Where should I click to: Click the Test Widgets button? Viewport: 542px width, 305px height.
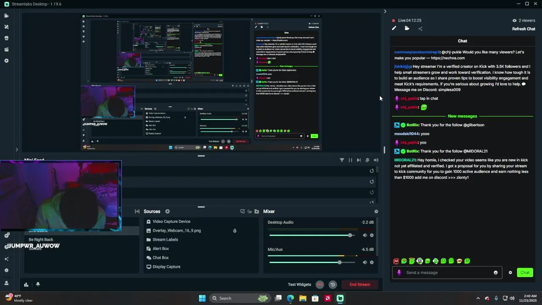pyautogui.click(x=299, y=285)
